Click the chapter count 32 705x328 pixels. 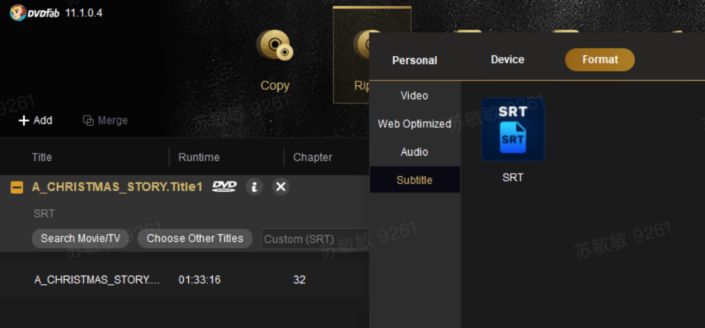(x=299, y=280)
